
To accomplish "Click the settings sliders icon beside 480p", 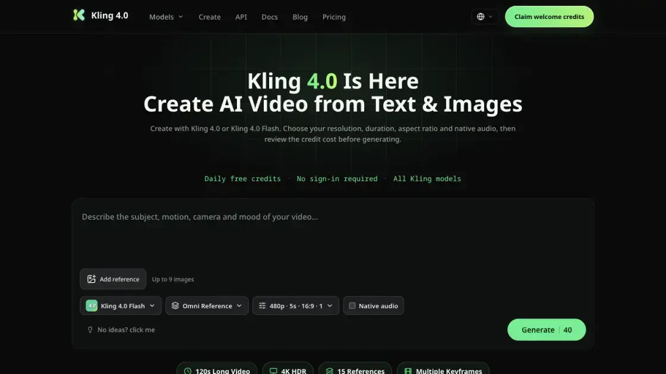I will pos(262,306).
